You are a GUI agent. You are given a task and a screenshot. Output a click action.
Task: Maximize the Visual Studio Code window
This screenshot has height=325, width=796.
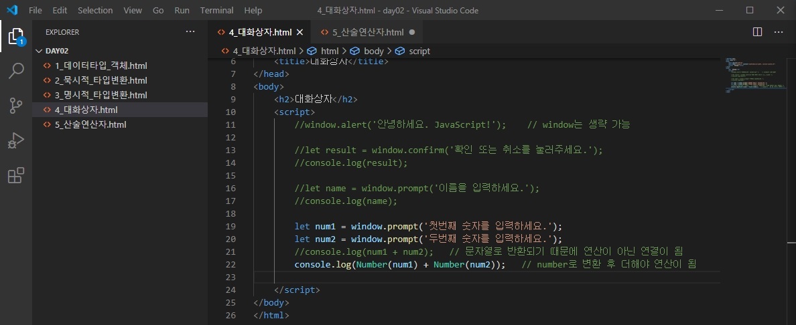(749, 10)
